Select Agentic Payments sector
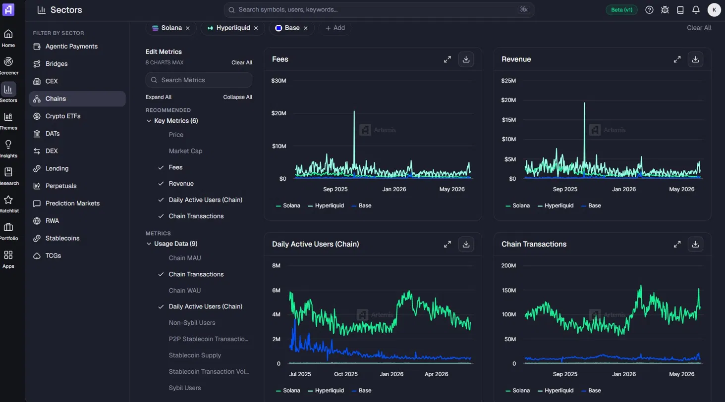This screenshot has height=402, width=725. (77, 47)
